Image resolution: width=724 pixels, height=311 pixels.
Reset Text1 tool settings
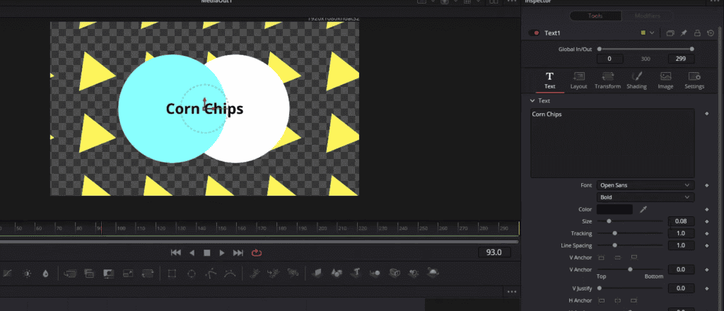coord(711,33)
